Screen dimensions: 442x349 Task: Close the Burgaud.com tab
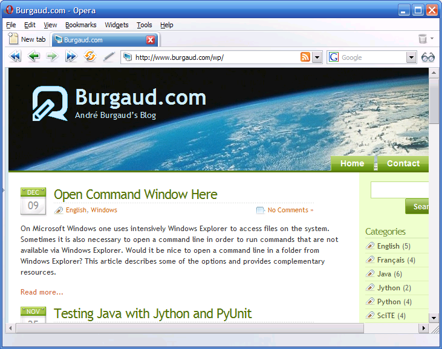pyautogui.click(x=151, y=40)
